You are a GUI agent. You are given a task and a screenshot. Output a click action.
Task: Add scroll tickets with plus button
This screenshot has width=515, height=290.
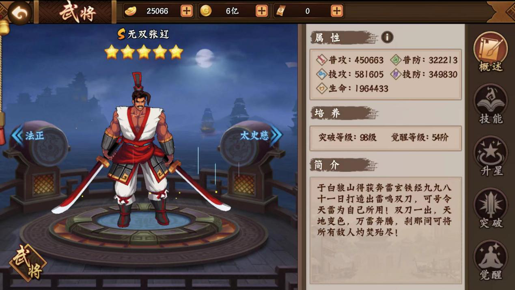point(337,11)
